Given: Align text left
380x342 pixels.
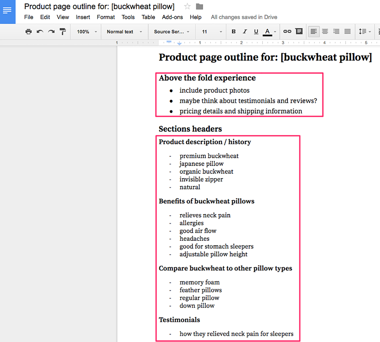Looking at the screenshot, I should click(314, 32).
